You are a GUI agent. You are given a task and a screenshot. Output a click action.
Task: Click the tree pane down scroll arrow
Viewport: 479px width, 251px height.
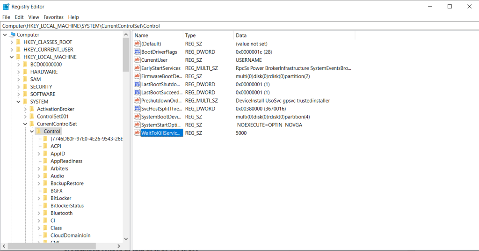[x=126, y=239]
